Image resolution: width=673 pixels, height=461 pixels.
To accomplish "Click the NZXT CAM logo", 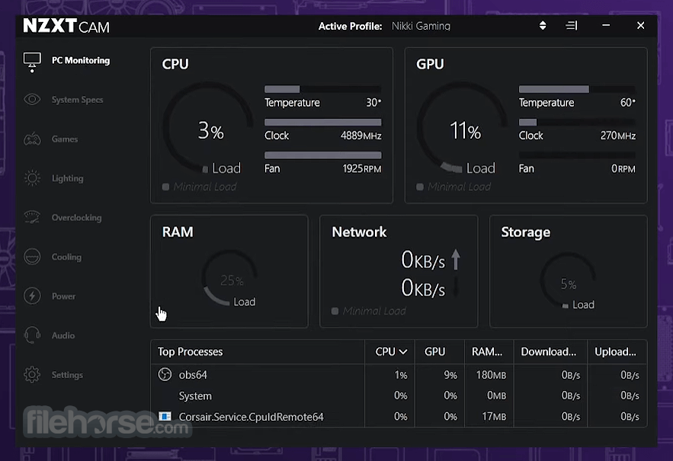I will [66, 26].
